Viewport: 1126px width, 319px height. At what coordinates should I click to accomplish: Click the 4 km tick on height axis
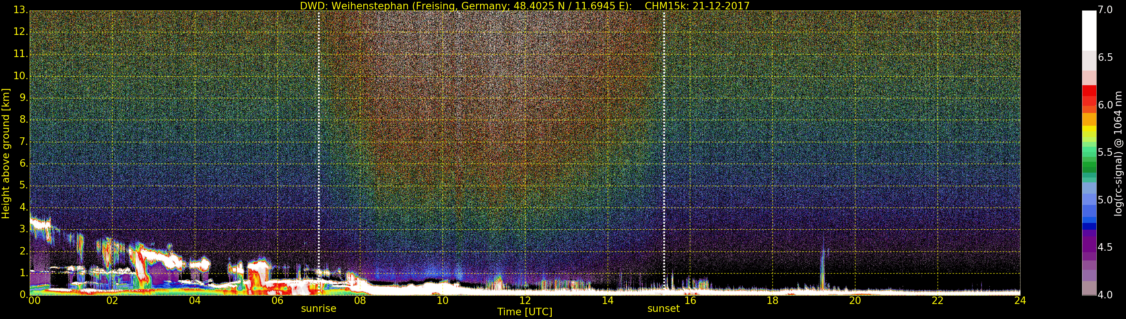[23, 207]
